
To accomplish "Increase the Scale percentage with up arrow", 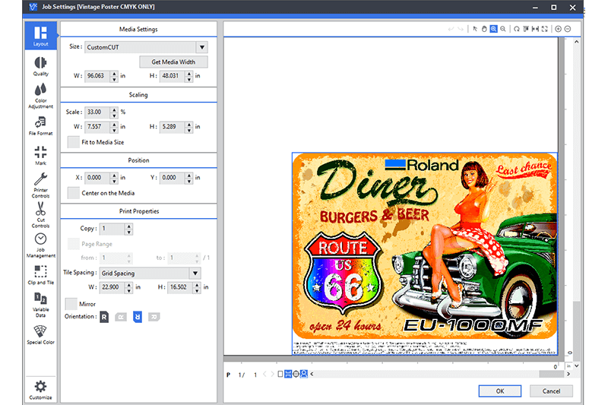I will (114, 109).
